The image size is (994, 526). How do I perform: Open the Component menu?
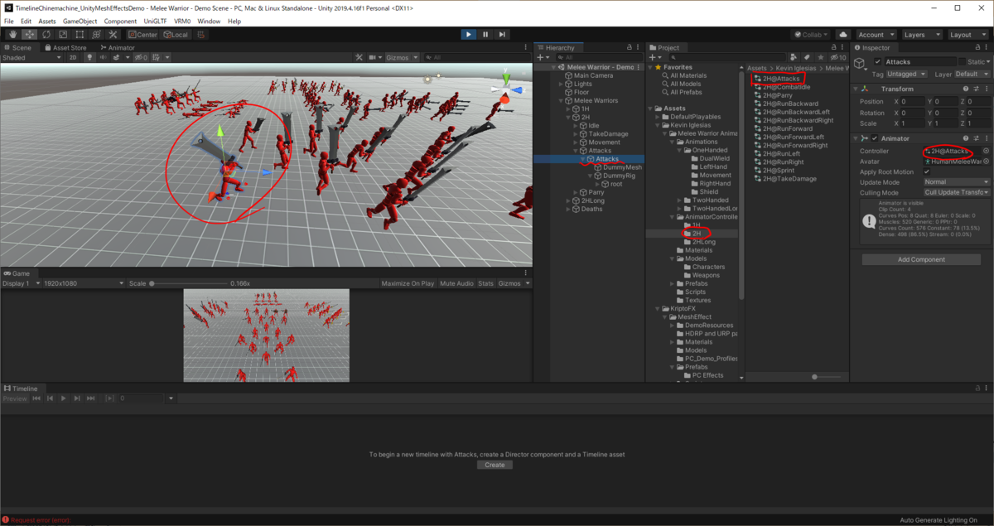121,21
